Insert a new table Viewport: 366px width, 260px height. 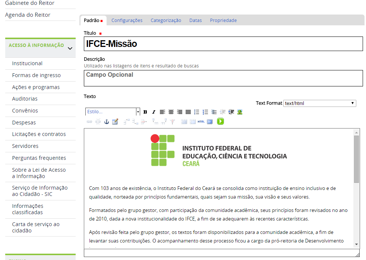coord(115,121)
